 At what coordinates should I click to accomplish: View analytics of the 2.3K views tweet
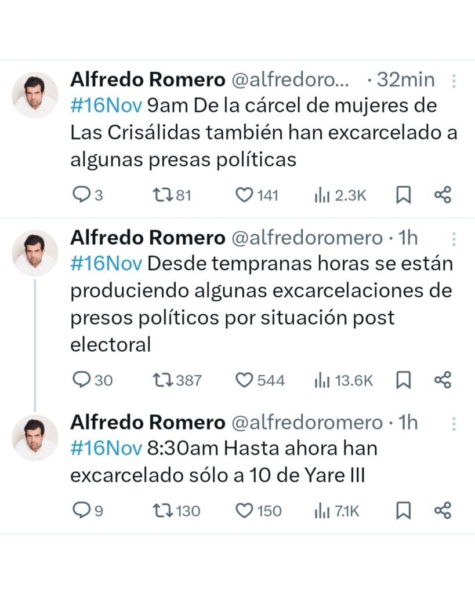click(340, 195)
